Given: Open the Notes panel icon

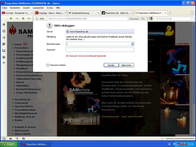Looking at the screenshot, I should click(x=4, y=44).
